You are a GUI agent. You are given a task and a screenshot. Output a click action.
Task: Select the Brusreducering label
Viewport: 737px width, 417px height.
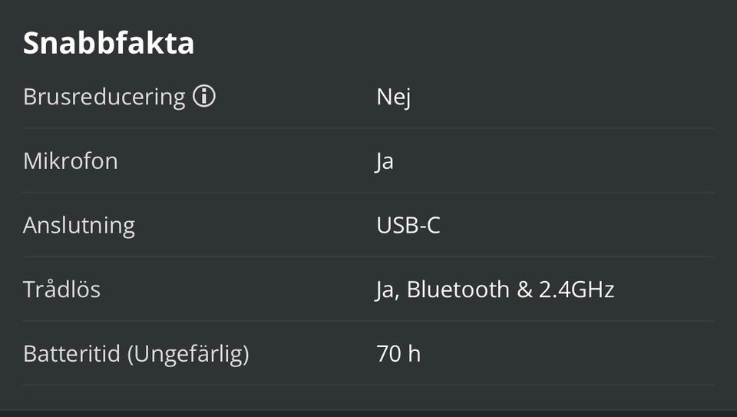(104, 98)
